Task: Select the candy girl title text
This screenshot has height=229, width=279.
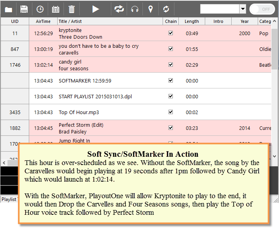Action: (x=70, y=62)
